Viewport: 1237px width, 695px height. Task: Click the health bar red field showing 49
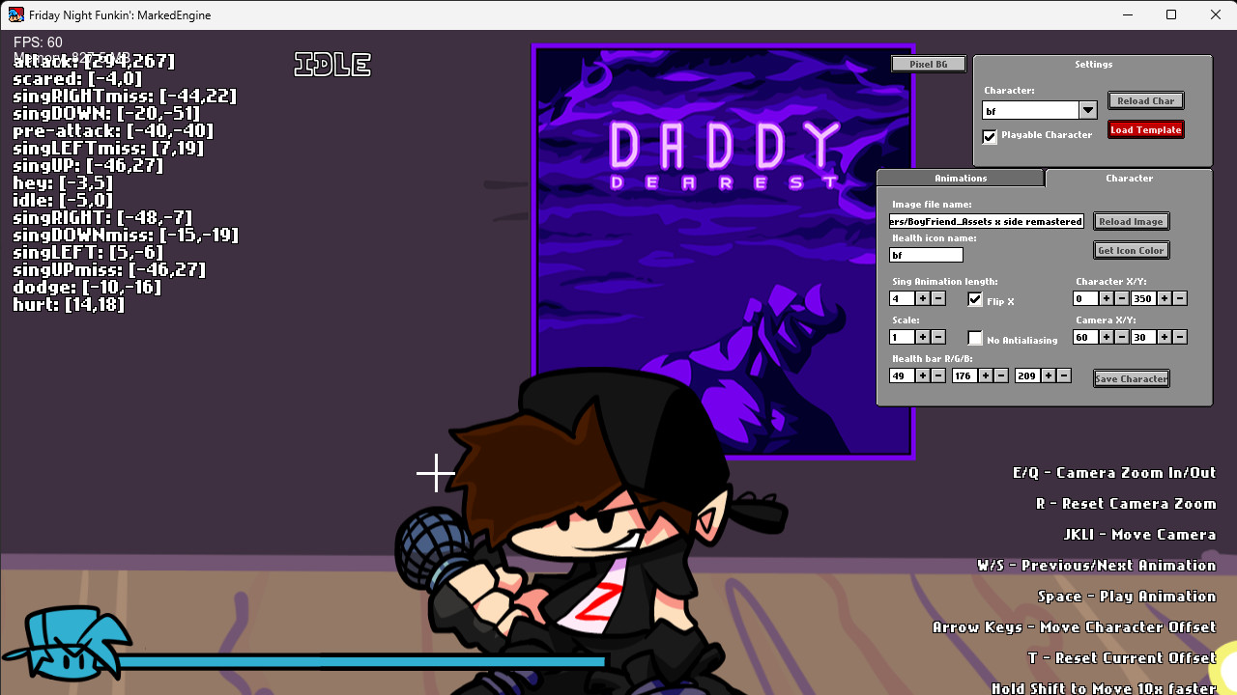tap(902, 376)
